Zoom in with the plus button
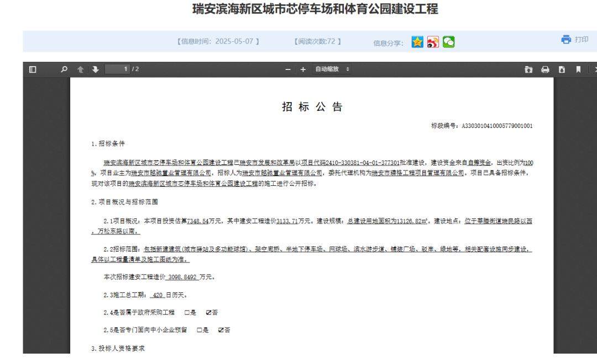The width and height of the screenshot is (597, 358). pos(303,70)
